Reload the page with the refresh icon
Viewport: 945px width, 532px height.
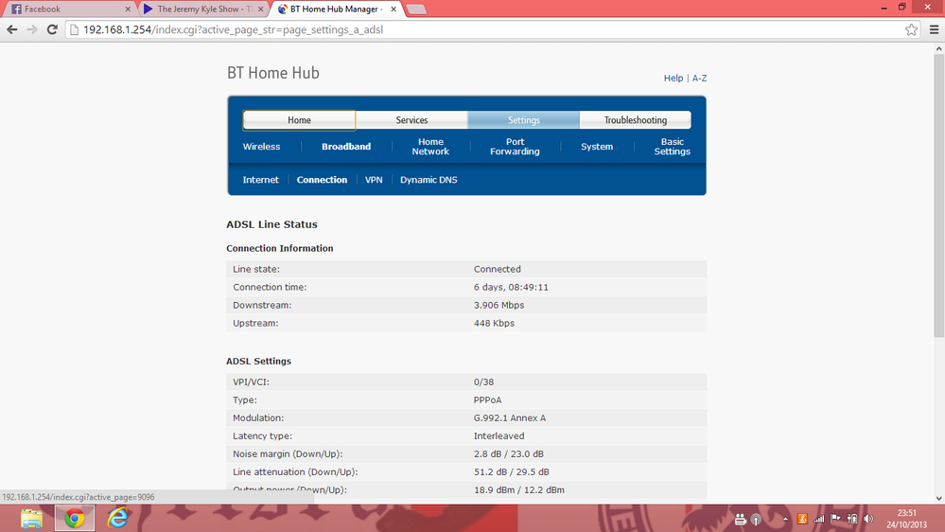coord(52,29)
